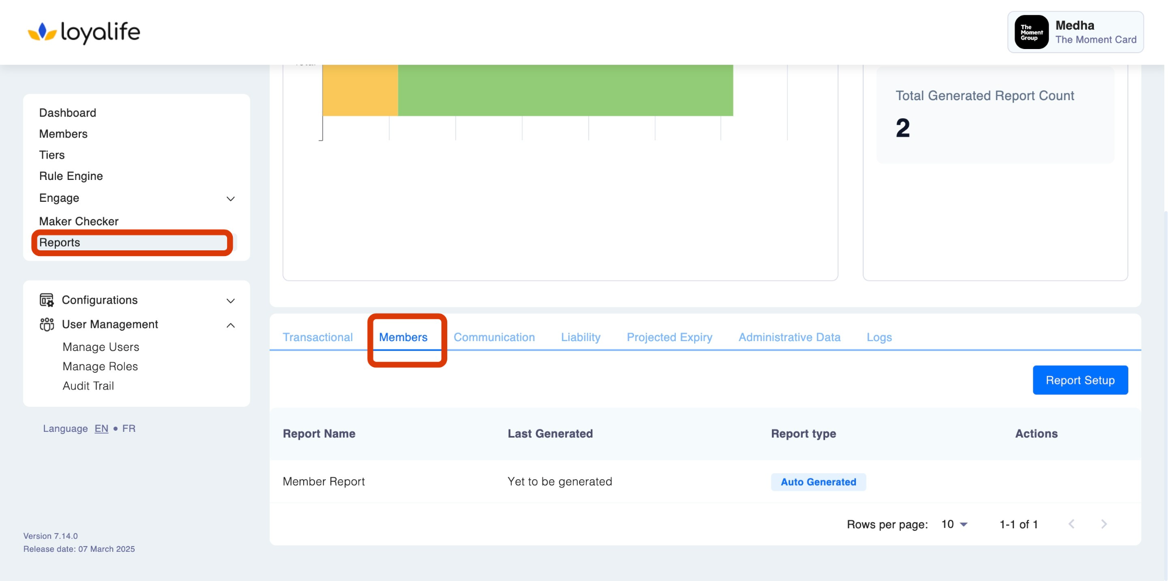The width and height of the screenshot is (1168, 581).
Task: Open the Logs tab
Action: [x=879, y=337]
